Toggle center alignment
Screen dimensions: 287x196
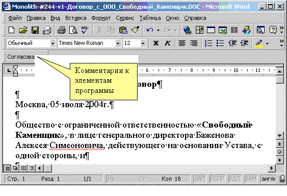[182, 43]
